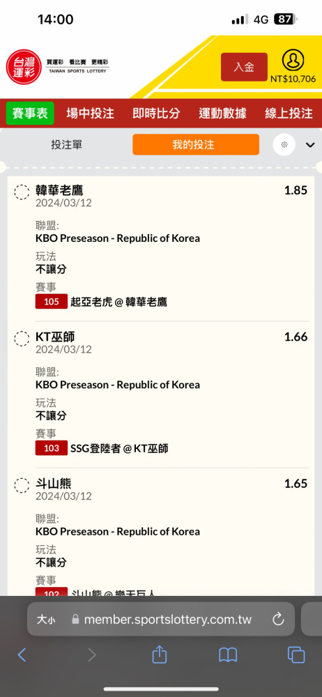Tap the Safari reload page icon
Screen dimensions: 322x697
coord(278,619)
